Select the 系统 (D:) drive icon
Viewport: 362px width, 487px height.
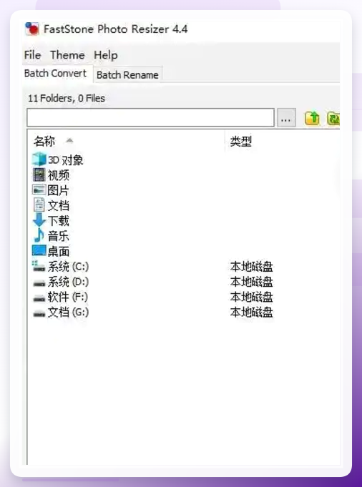click(x=39, y=283)
